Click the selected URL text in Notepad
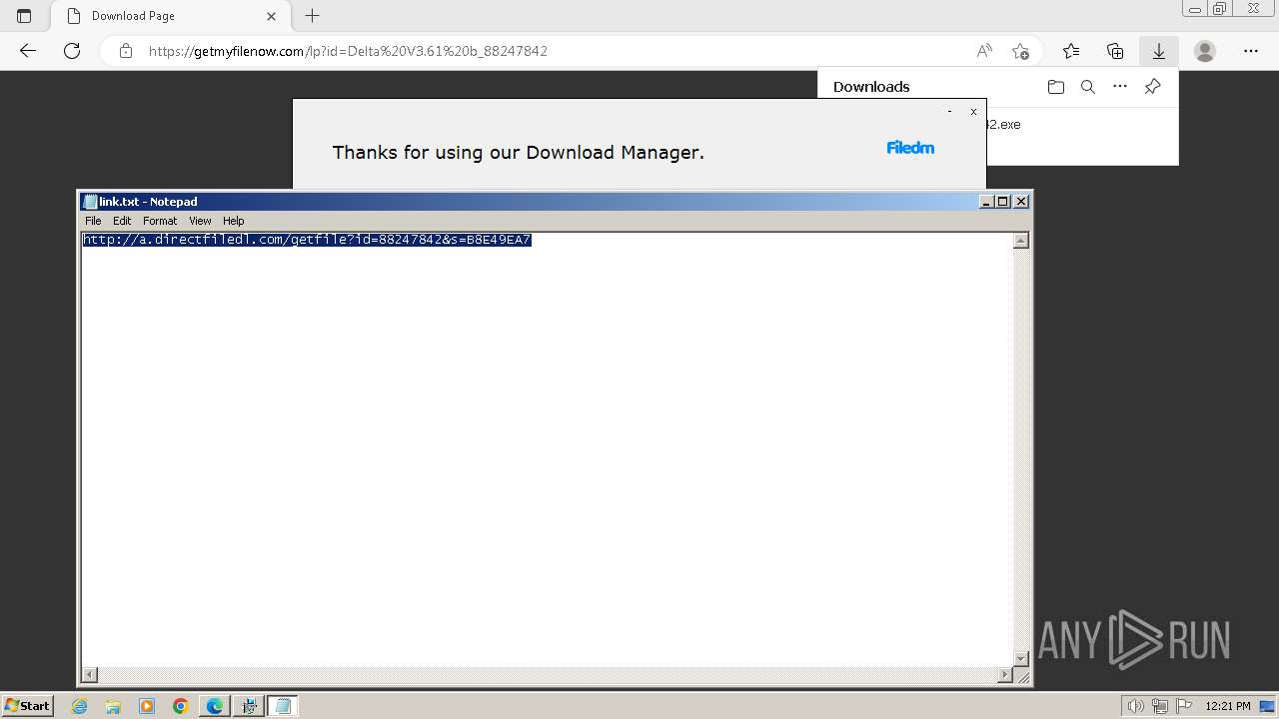Screen dimensions: 1279x719 pos(307,240)
